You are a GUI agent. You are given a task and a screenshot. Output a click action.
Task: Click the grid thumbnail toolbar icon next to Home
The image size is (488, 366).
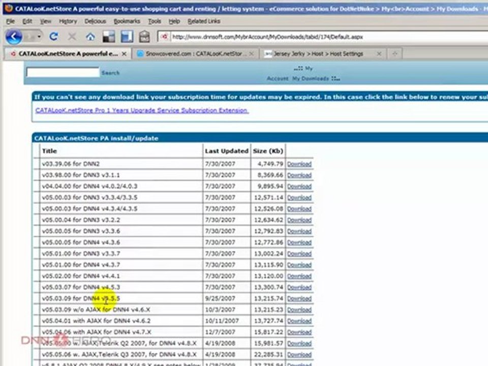[109, 37]
